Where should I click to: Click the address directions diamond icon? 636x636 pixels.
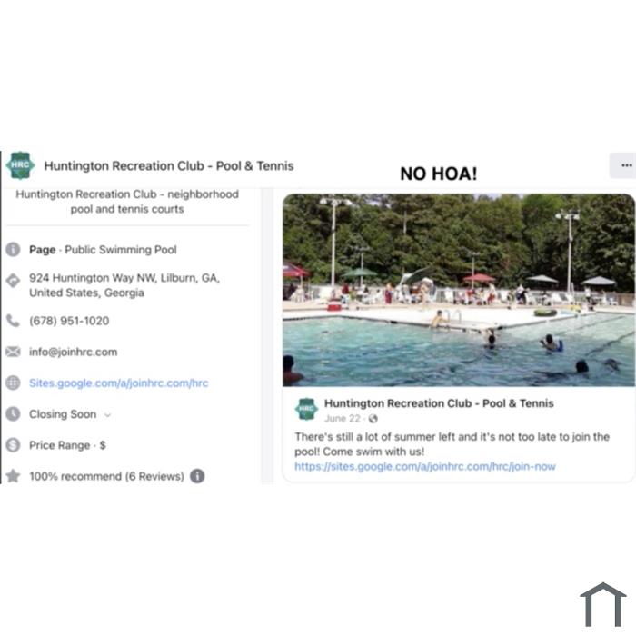pos(13,281)
